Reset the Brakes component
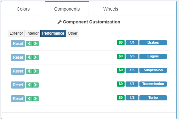Screen dimensions: 179x119 [x=18, y=44]
